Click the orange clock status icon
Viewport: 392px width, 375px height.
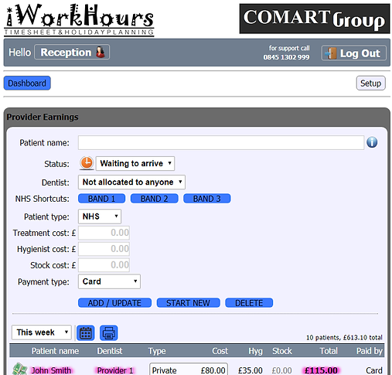[x=87, y=163]
